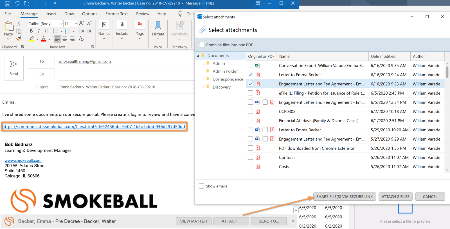Shrink the font size
Image resolution: width=450 pixels, height=229 pixels.
tap(89, 23)
